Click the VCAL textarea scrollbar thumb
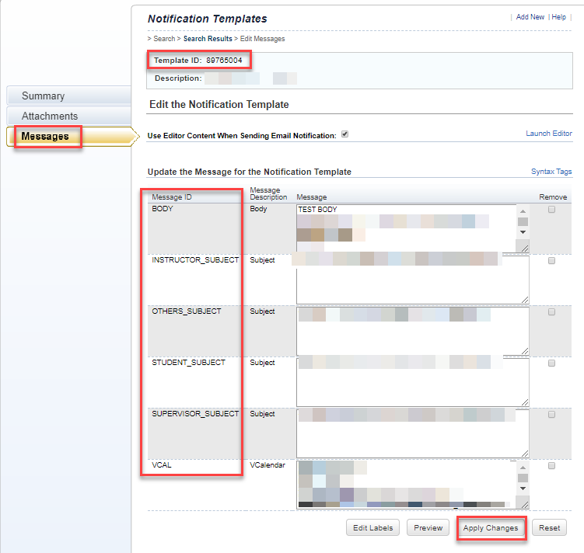The width and height of the screenshot is (584, 553). [523, 478]
